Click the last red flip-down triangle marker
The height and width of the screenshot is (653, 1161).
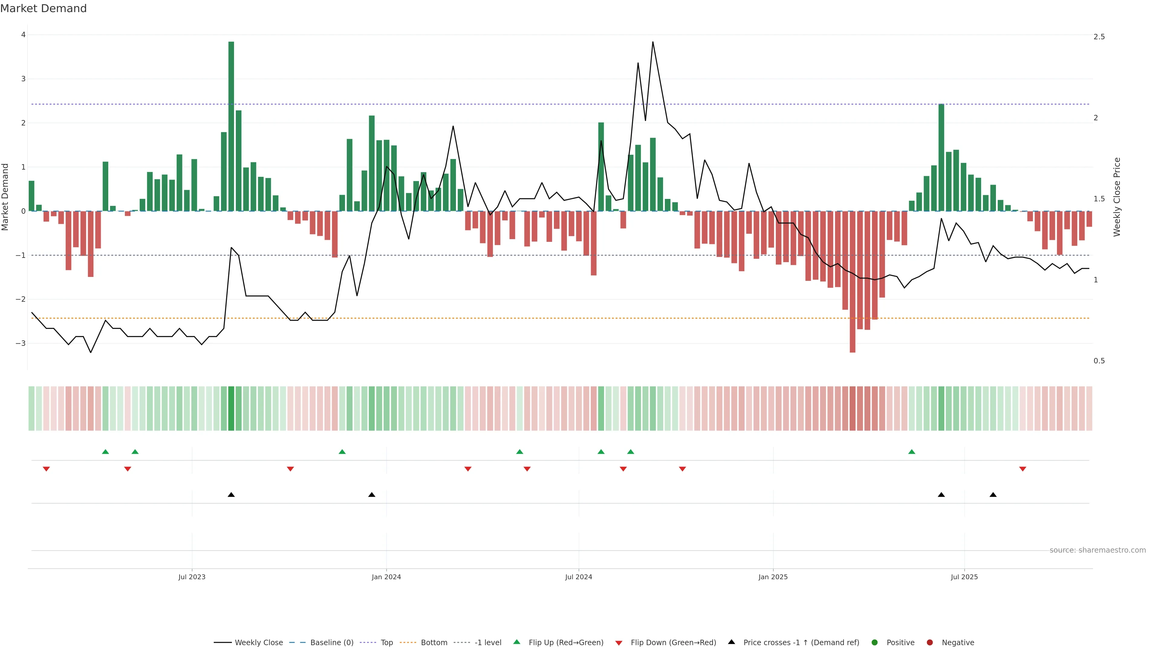click(1023, 469)
